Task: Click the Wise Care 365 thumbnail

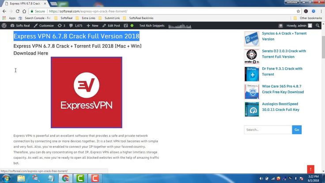Action: pyautogui.click(x=252, y=91)
